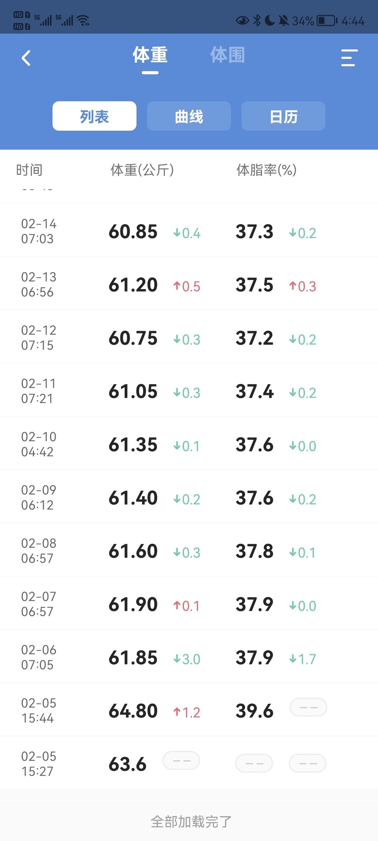Tap the 体脂率(%) column header
The width and height of the screenshot is (378, 841).
coord(266,170)
